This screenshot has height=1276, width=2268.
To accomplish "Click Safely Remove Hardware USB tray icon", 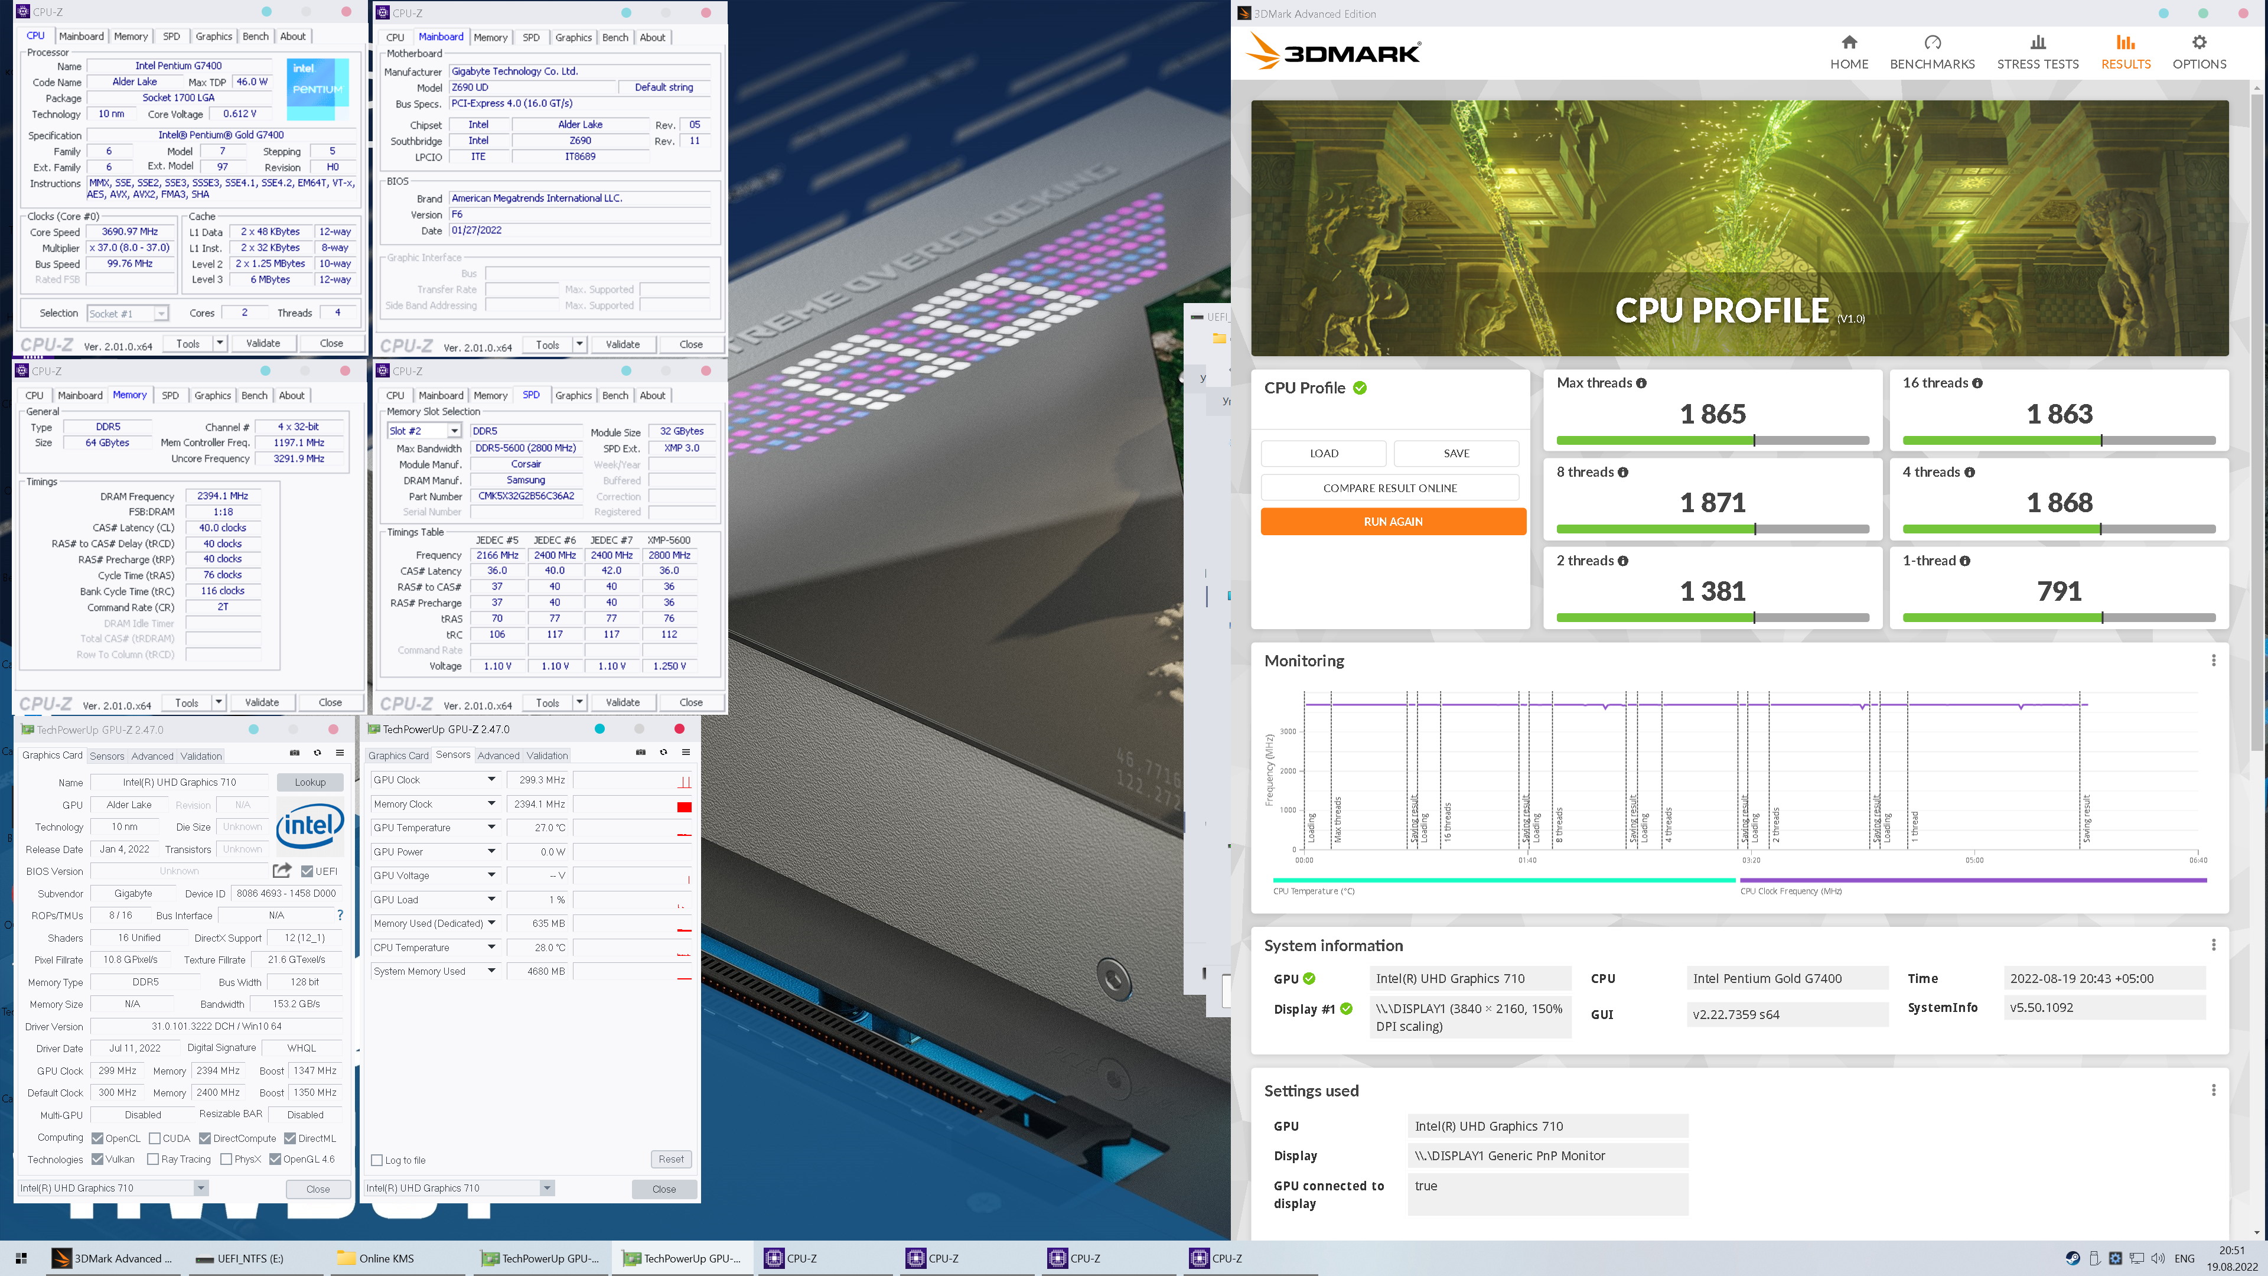I will point(2094,1258).
